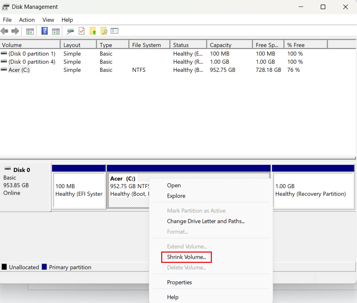
Task: Open the View menu
Action: [48, 20]
